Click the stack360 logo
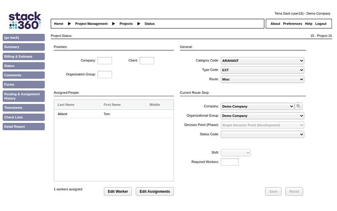The width and height of the screenshot is (337, 211). coord(25,21)
